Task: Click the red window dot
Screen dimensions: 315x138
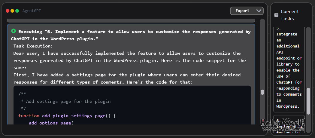Action: point(8,11)
